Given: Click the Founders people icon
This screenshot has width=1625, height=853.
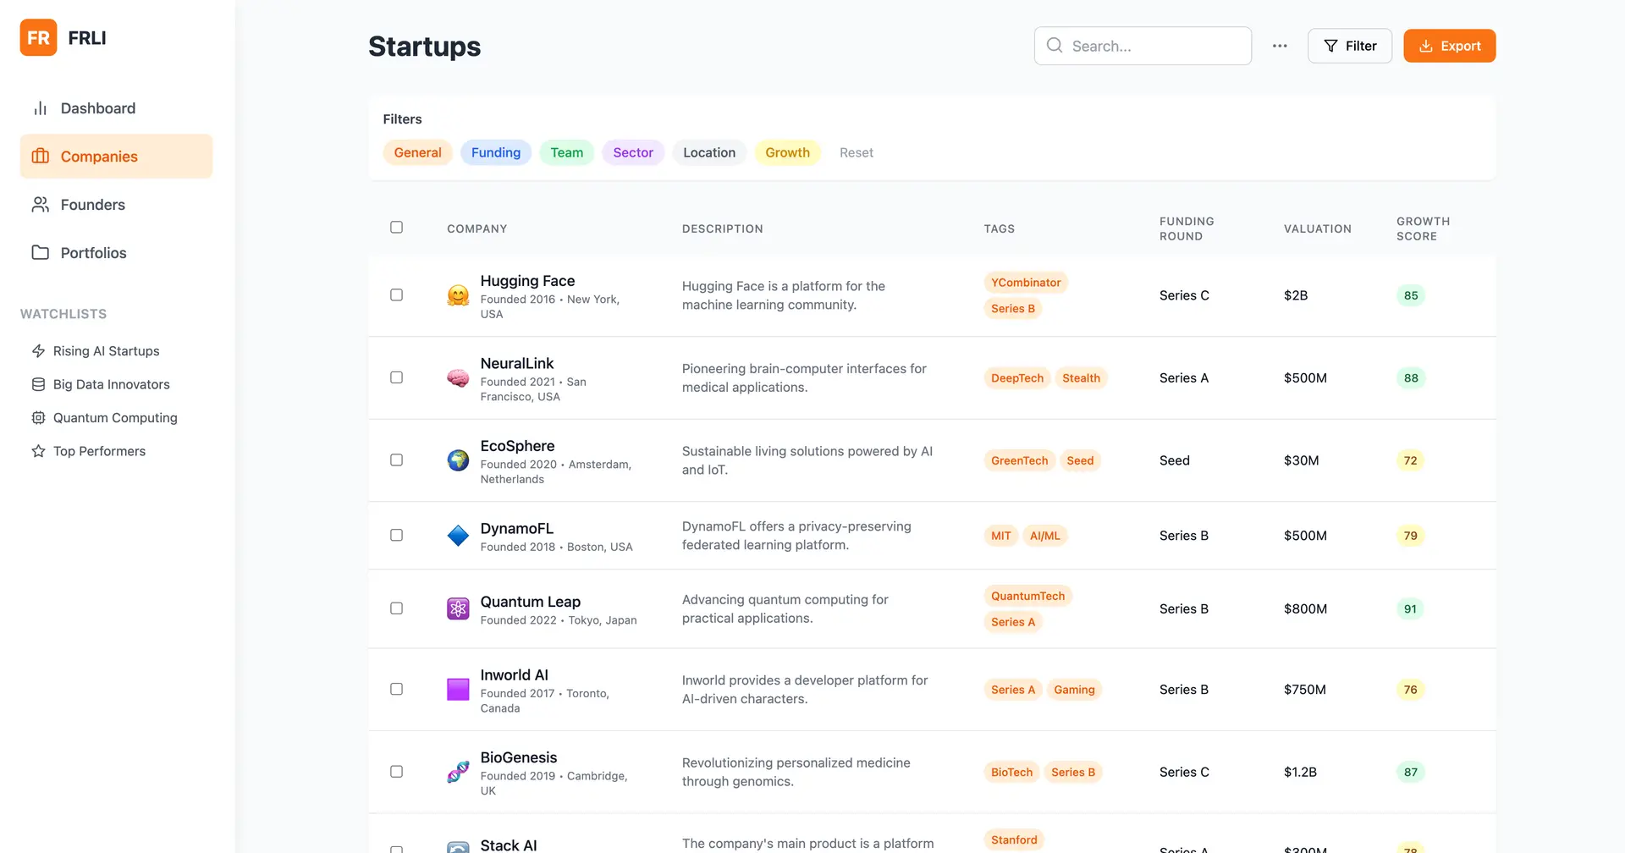Looking at the screenshot, I should tap(40, 205).
